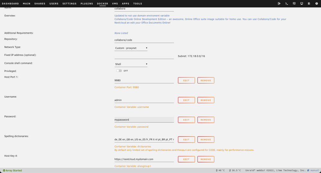Click the CPU temperature icon showing 48 °C
This screenshot has height=173, width=321.
[217, 170]
